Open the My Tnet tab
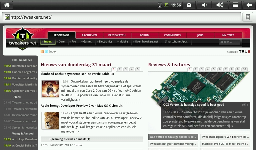This screenshot has height=150, width=256. click(228, 35)
